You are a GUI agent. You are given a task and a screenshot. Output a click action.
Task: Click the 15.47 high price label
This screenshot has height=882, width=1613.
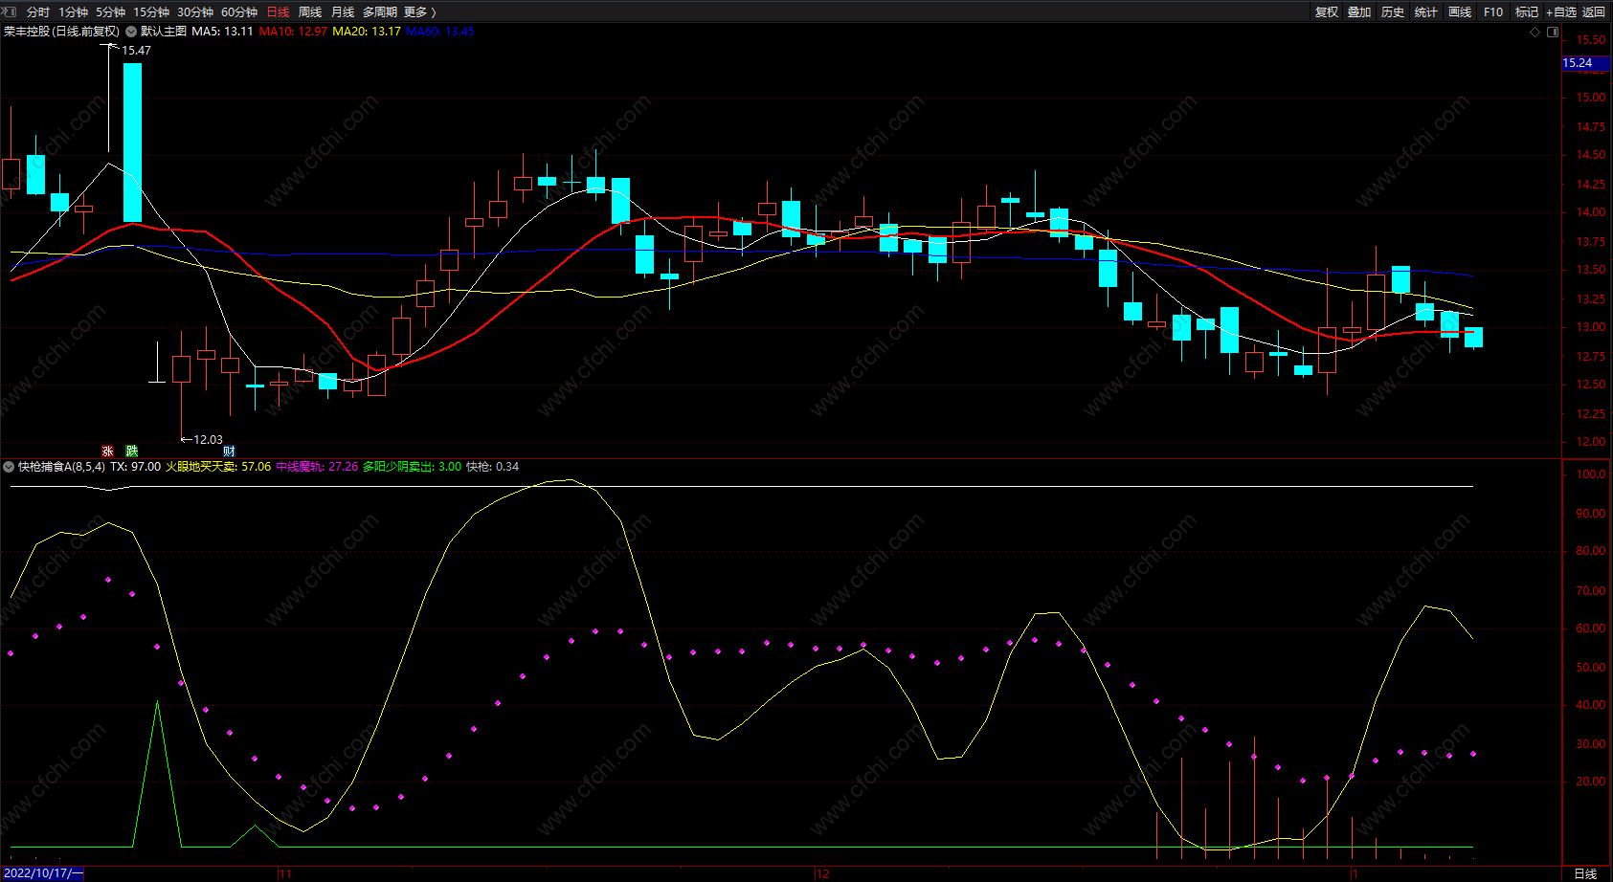[x=136, y=51]
